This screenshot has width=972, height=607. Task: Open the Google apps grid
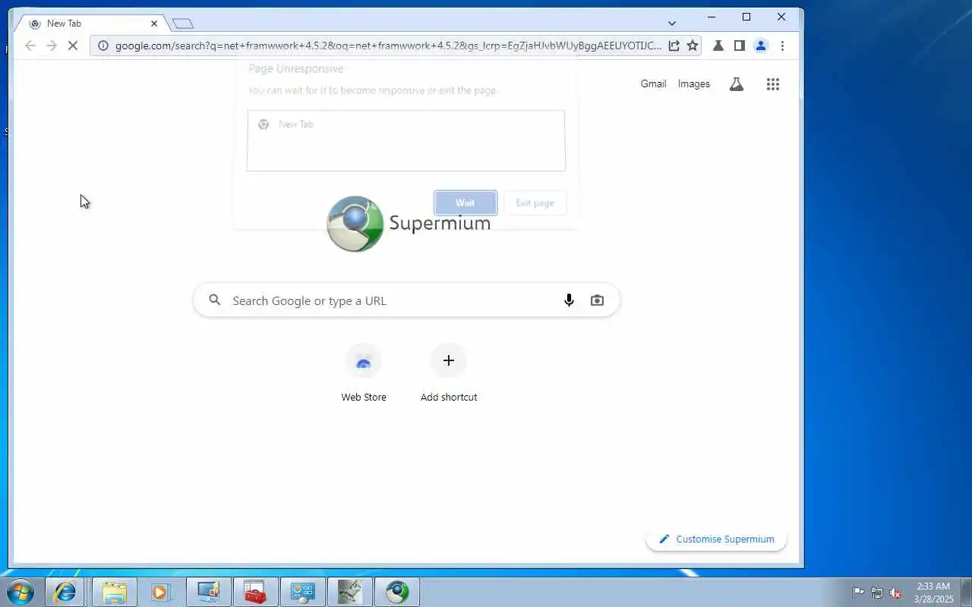pyautogui.click(x=773, y=84)
